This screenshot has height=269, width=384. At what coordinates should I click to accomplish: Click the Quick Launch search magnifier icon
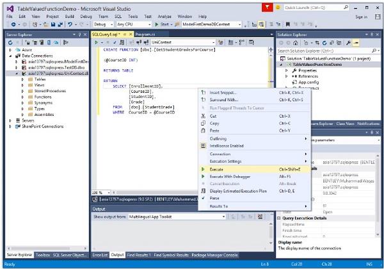point(346,8)
